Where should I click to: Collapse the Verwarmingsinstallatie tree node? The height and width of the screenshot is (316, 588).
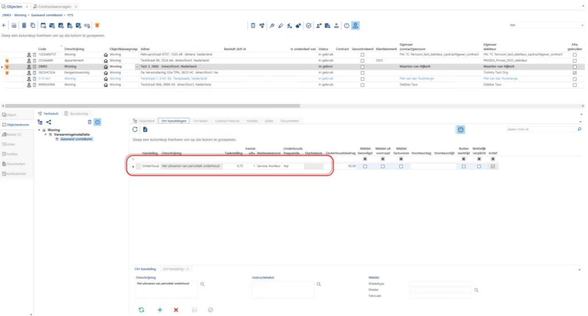pos(46,134)
